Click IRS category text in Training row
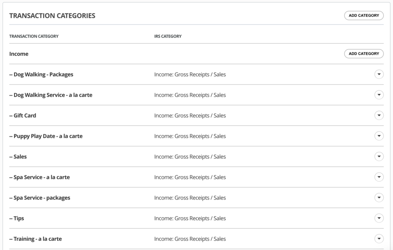Image resolution: width=393 pixels, height=250 pixels. (190, 239)
